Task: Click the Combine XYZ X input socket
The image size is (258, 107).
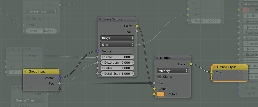Action: [x=6, y=61]
